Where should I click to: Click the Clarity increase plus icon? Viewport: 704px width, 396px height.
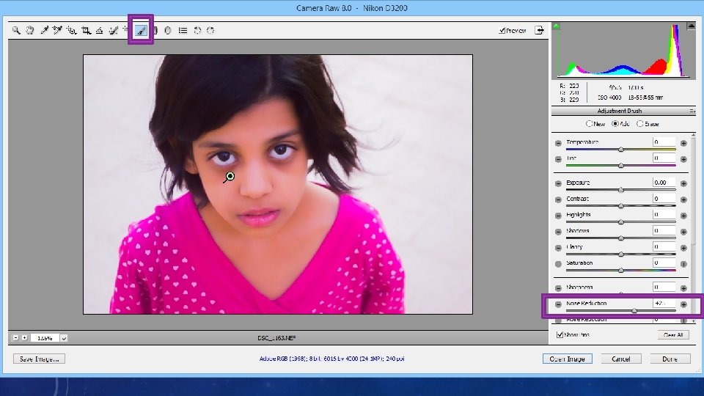[683, 248]
